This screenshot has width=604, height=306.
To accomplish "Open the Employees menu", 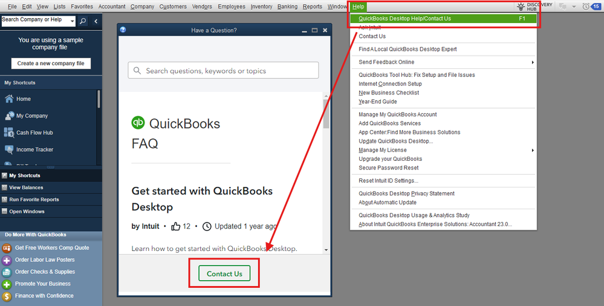I will tap(232, 7).
